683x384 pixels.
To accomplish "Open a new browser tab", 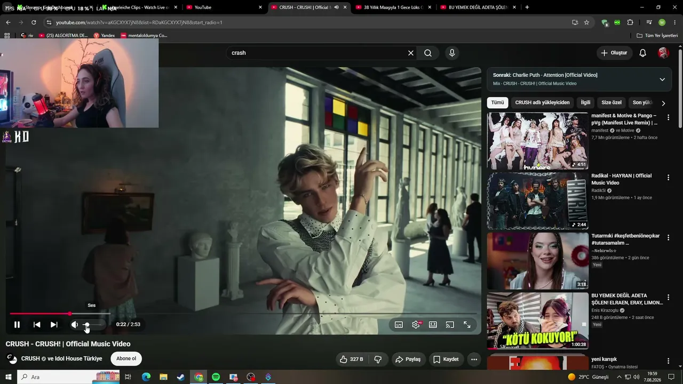I will tap(527, 7).
